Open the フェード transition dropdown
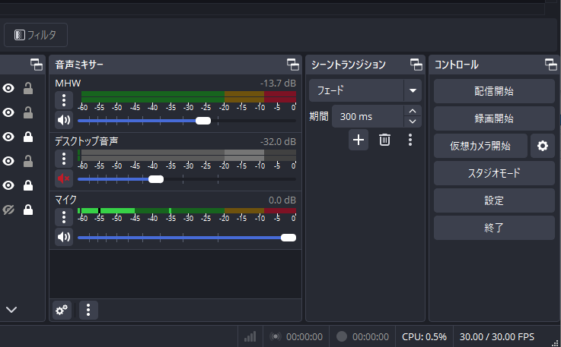Screen dimensions: 561x347 click(365, 90)
